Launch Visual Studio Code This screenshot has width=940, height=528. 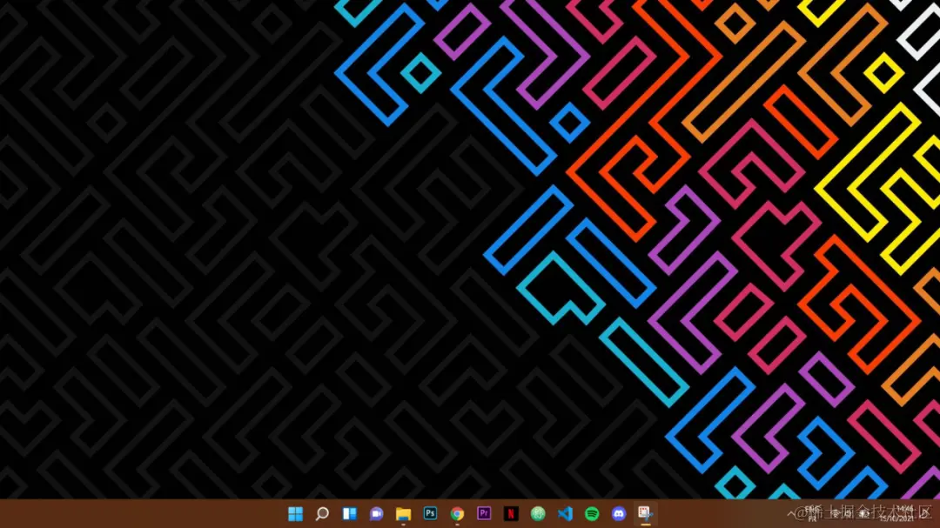[565, 513]
